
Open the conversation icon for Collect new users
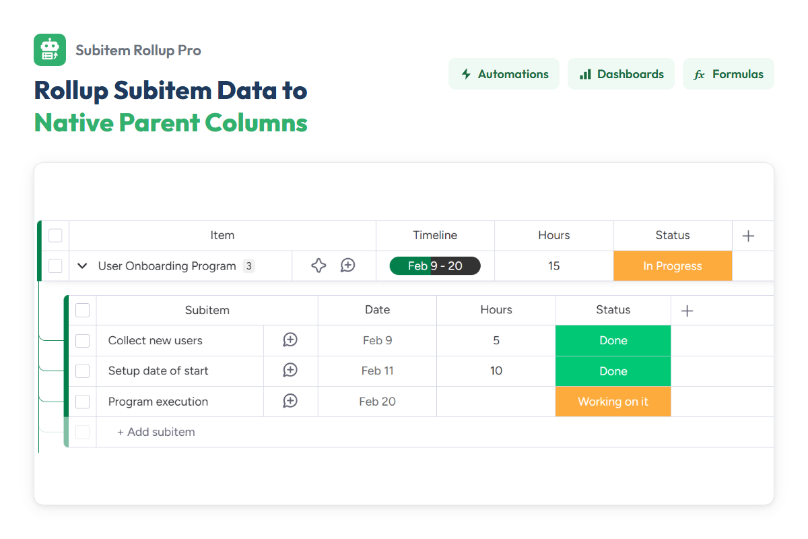click(x=290, y=340)
